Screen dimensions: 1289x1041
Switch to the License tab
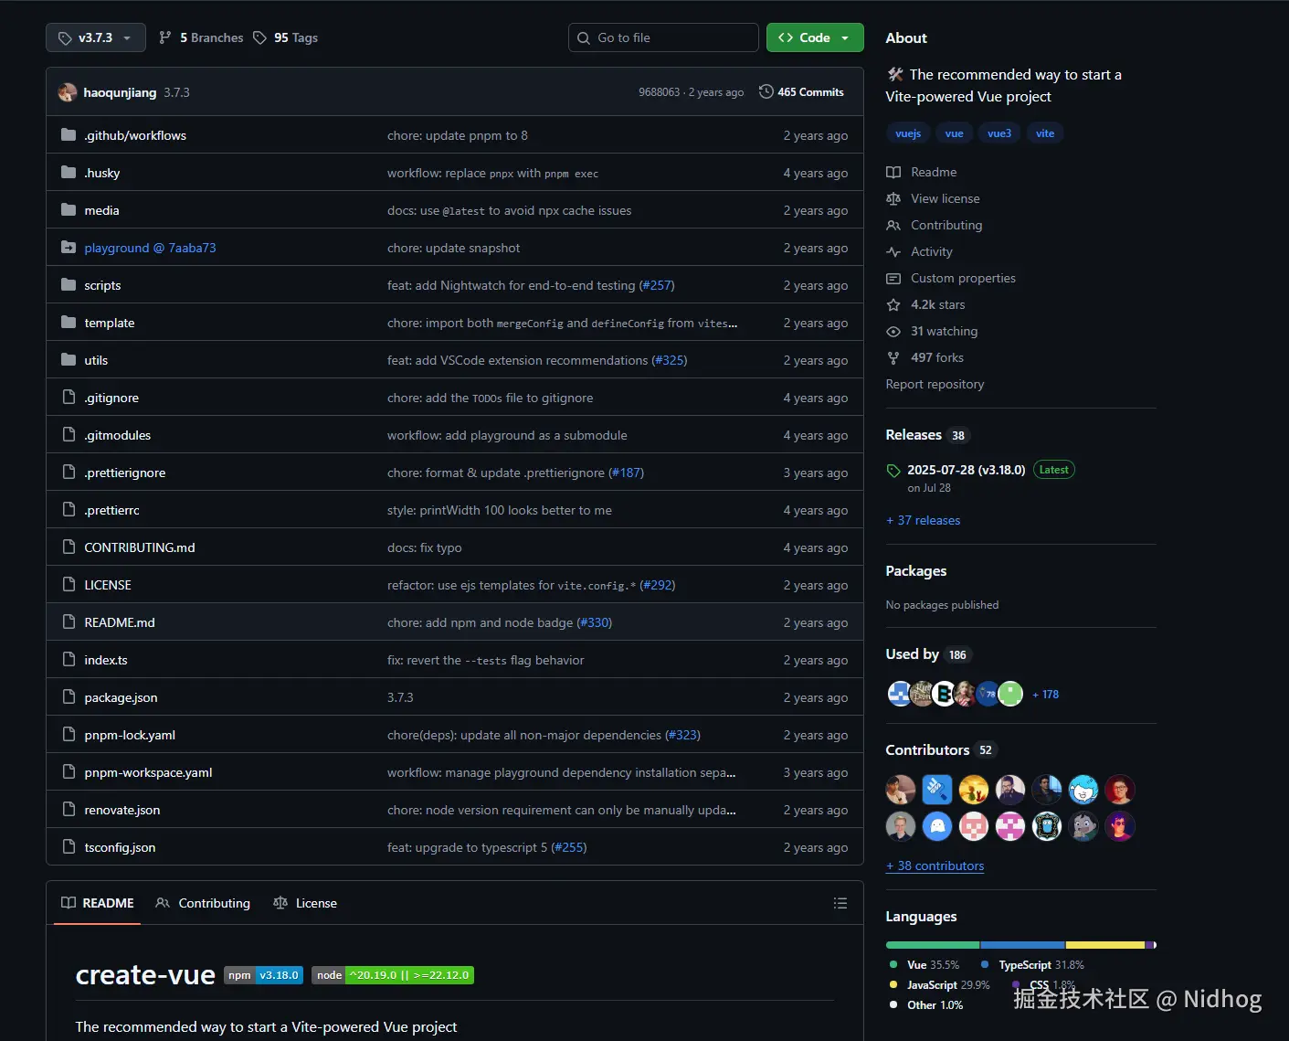pos(305,903)
